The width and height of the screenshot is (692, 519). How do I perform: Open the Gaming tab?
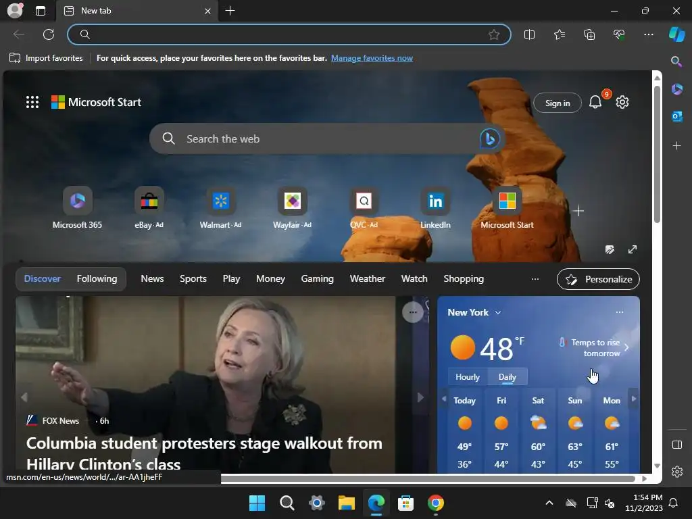pos(318,279)
